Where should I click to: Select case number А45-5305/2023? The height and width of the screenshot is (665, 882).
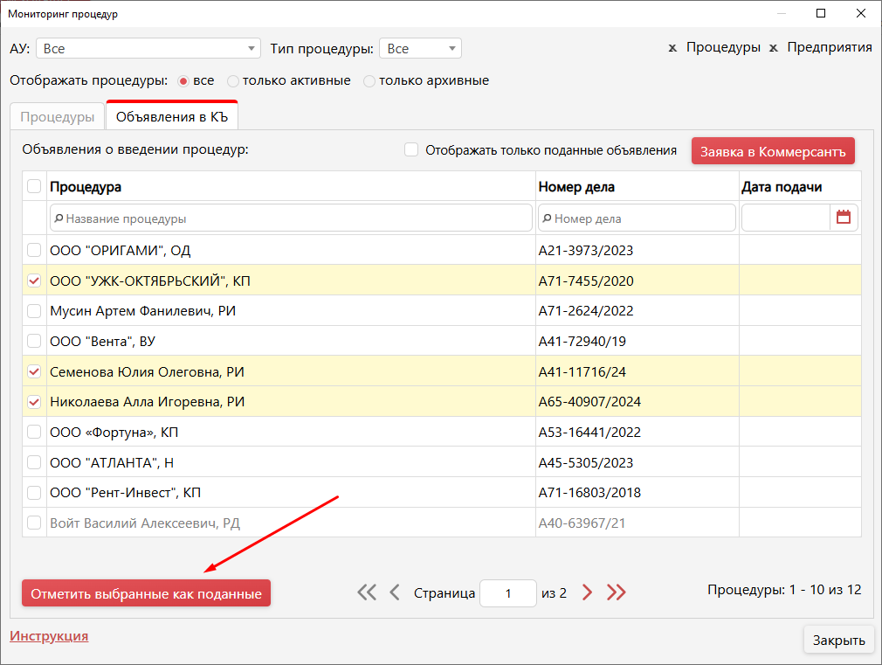tap(586, 463)
